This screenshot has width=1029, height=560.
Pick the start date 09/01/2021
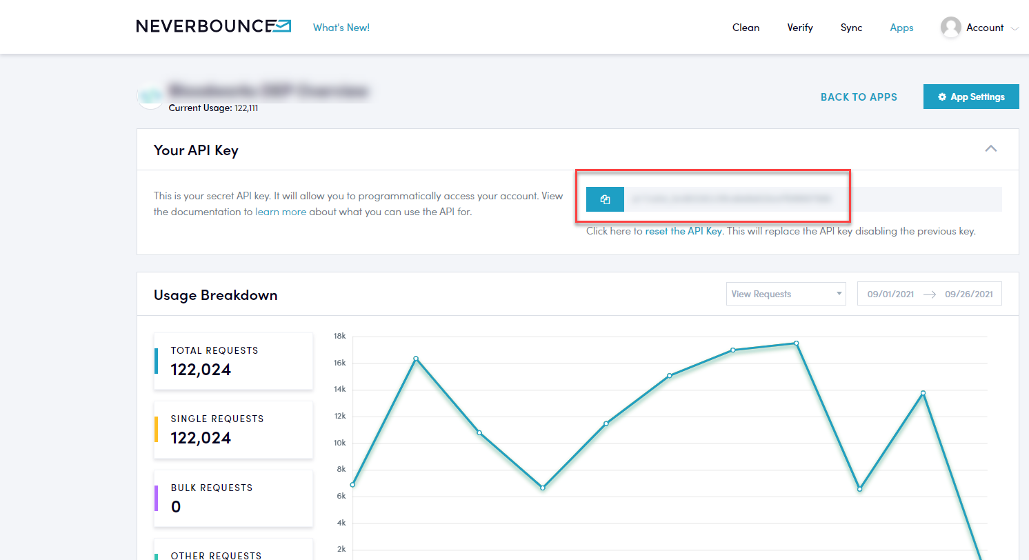890,294
